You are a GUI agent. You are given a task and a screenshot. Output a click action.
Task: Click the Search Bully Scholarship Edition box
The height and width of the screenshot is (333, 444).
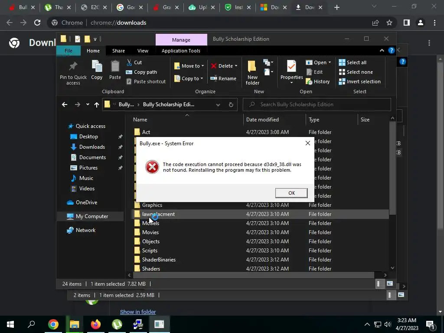click(317, 104)
